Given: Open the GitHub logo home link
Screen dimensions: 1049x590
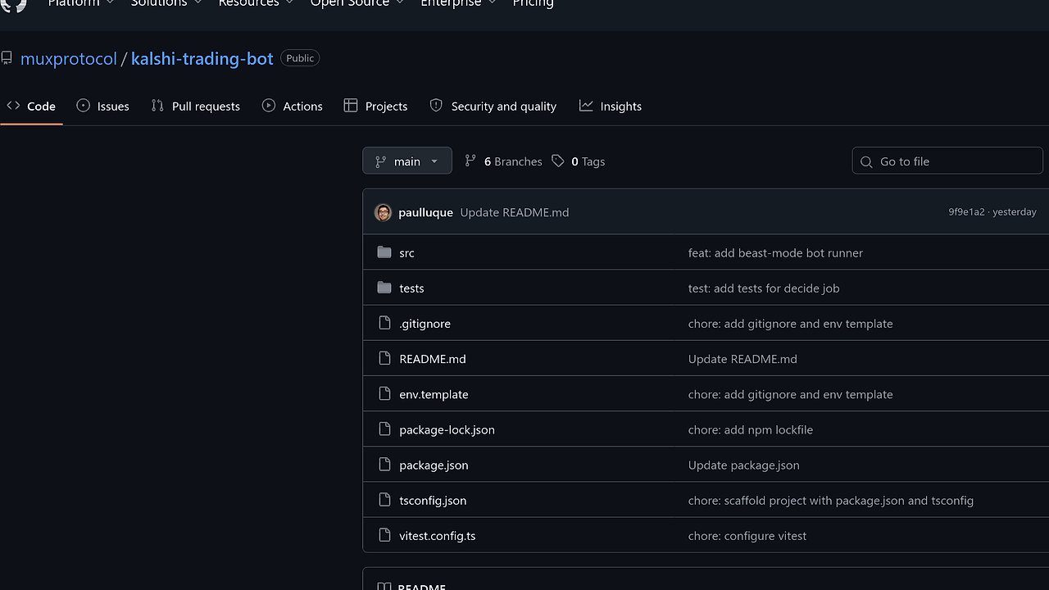Looking at the screenshot, I should click(x=13, y=4).
